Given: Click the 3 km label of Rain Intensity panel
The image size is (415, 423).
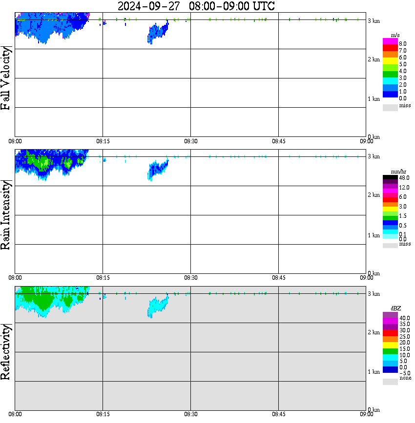Looking at the screenshot, I should [x=373, y=156].
